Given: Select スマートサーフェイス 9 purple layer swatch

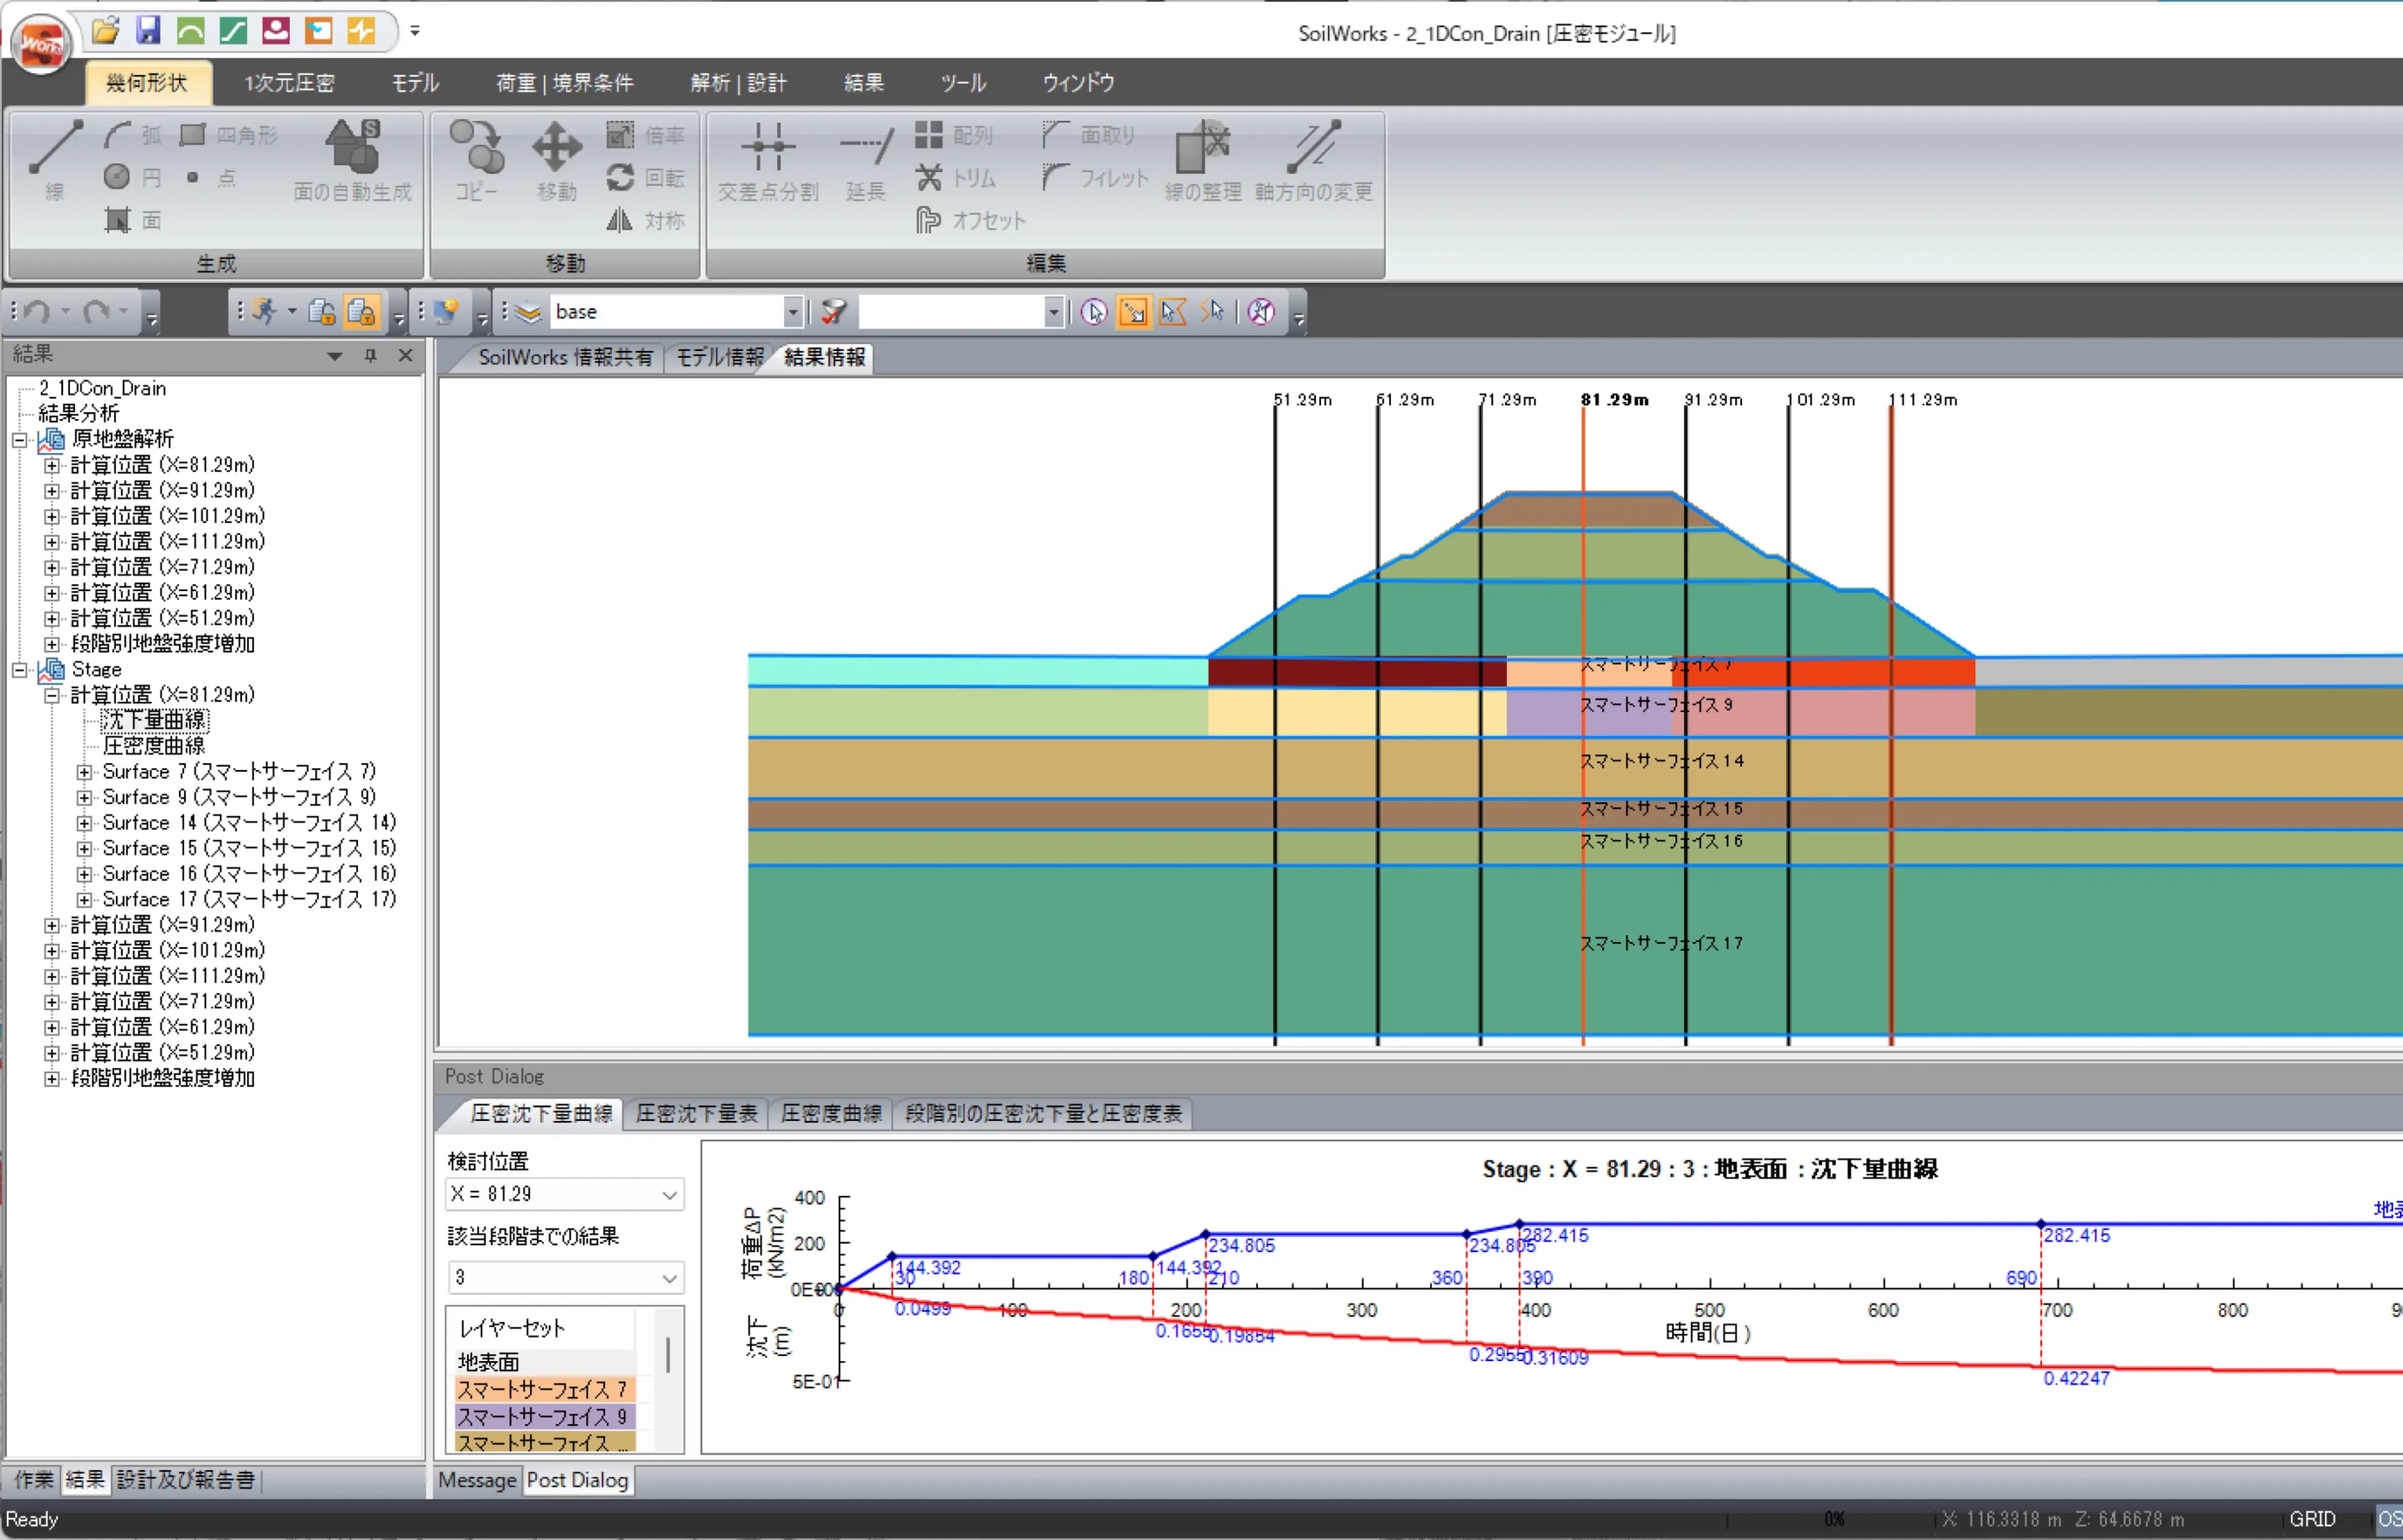Looking at the screenshot, I should [x=544, y=1416].
